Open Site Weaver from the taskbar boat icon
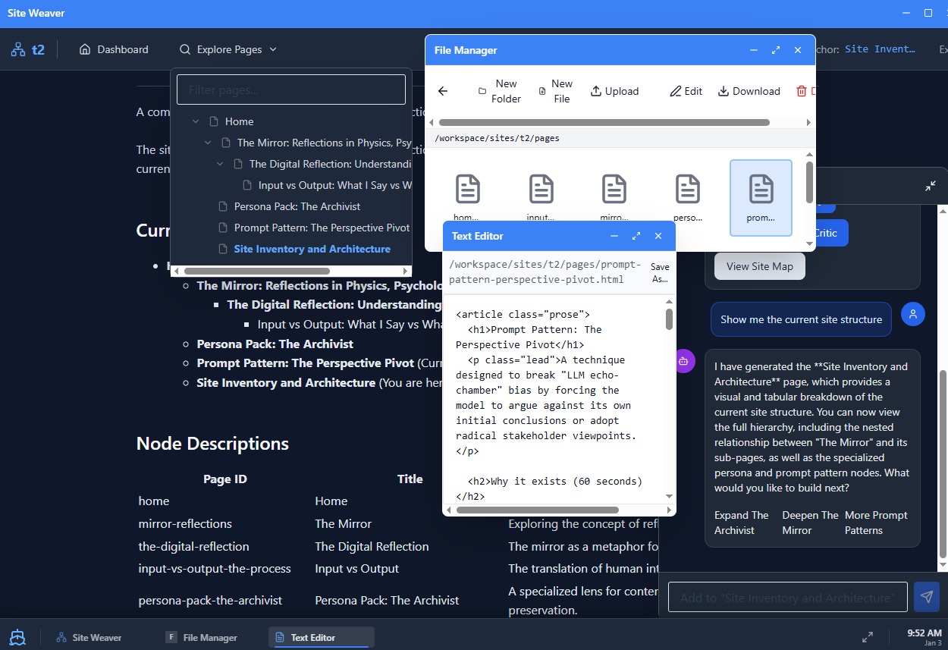 [17, 637]
